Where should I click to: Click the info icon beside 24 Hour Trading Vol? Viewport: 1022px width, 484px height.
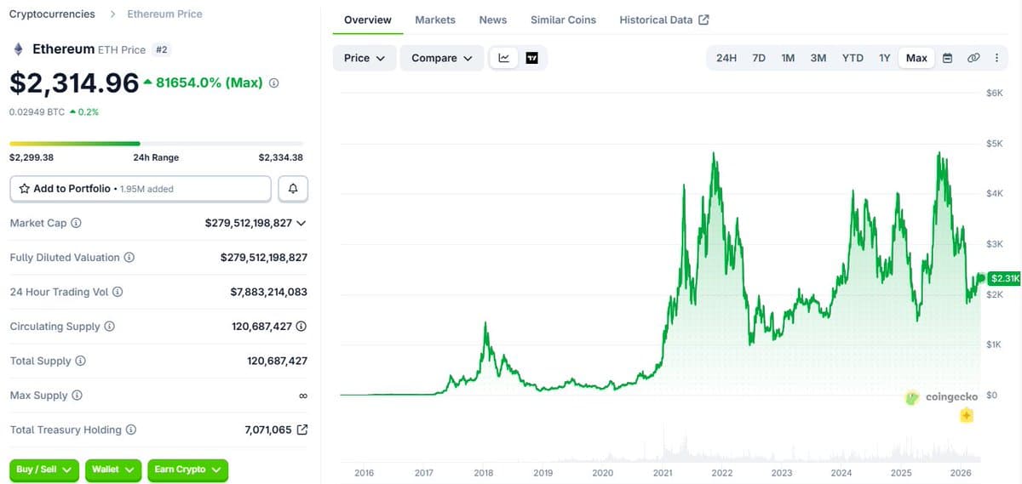point(118,292)
